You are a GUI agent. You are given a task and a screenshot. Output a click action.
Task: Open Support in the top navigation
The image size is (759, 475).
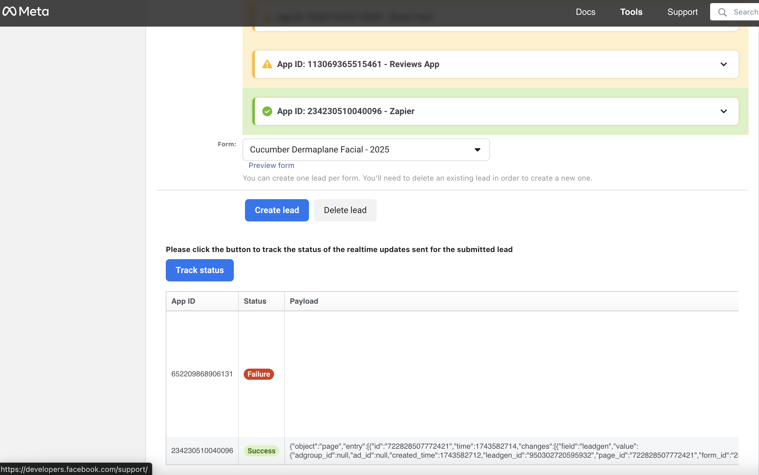pyautogui.click(x=682, y=12)
